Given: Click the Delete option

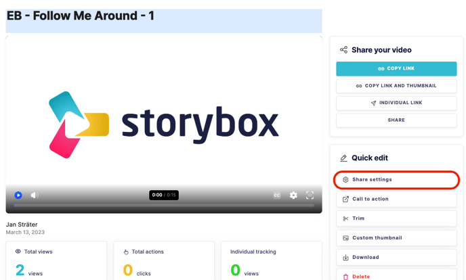Looking at the screenshot, I should (396, 275).
